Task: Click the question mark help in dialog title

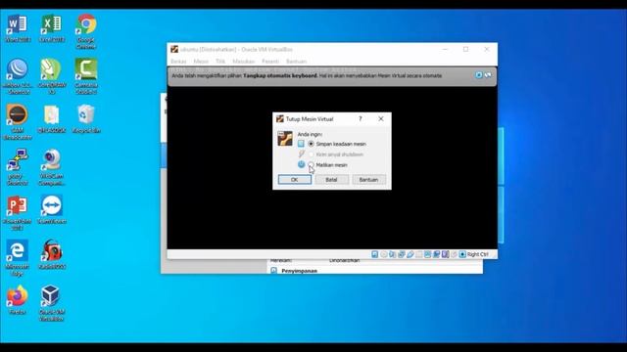Action: click(x=361, y=119)
